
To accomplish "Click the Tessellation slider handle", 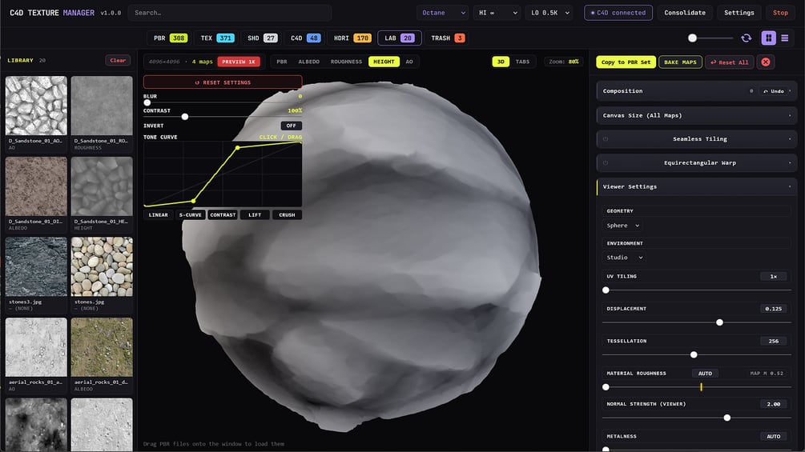I will [694, 354].
